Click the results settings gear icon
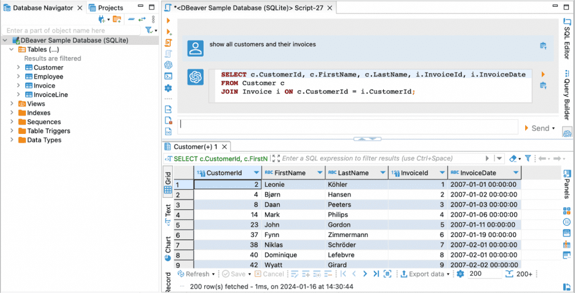Viewport: 575px width, 293px height. point(460,274)
